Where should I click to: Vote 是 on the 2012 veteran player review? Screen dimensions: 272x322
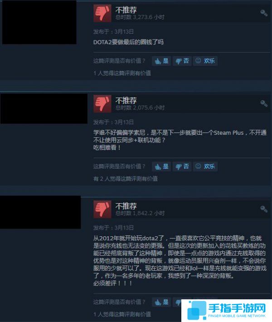[161, 302]
